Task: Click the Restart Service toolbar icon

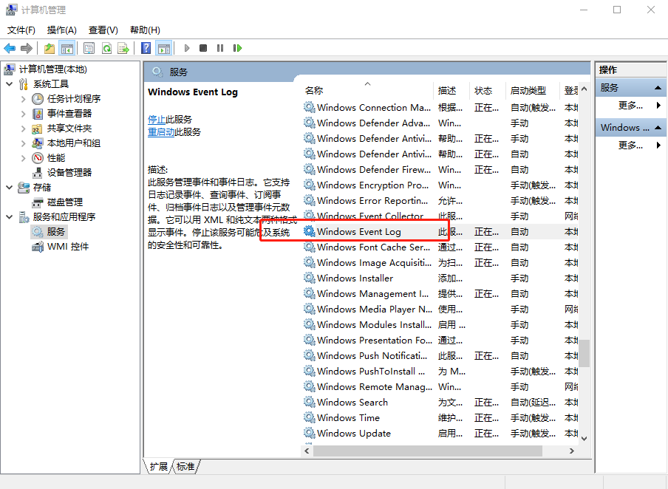Action: (x=237, y=48)
